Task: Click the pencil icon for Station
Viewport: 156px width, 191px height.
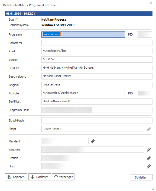Action: click(x=149, y=158)
